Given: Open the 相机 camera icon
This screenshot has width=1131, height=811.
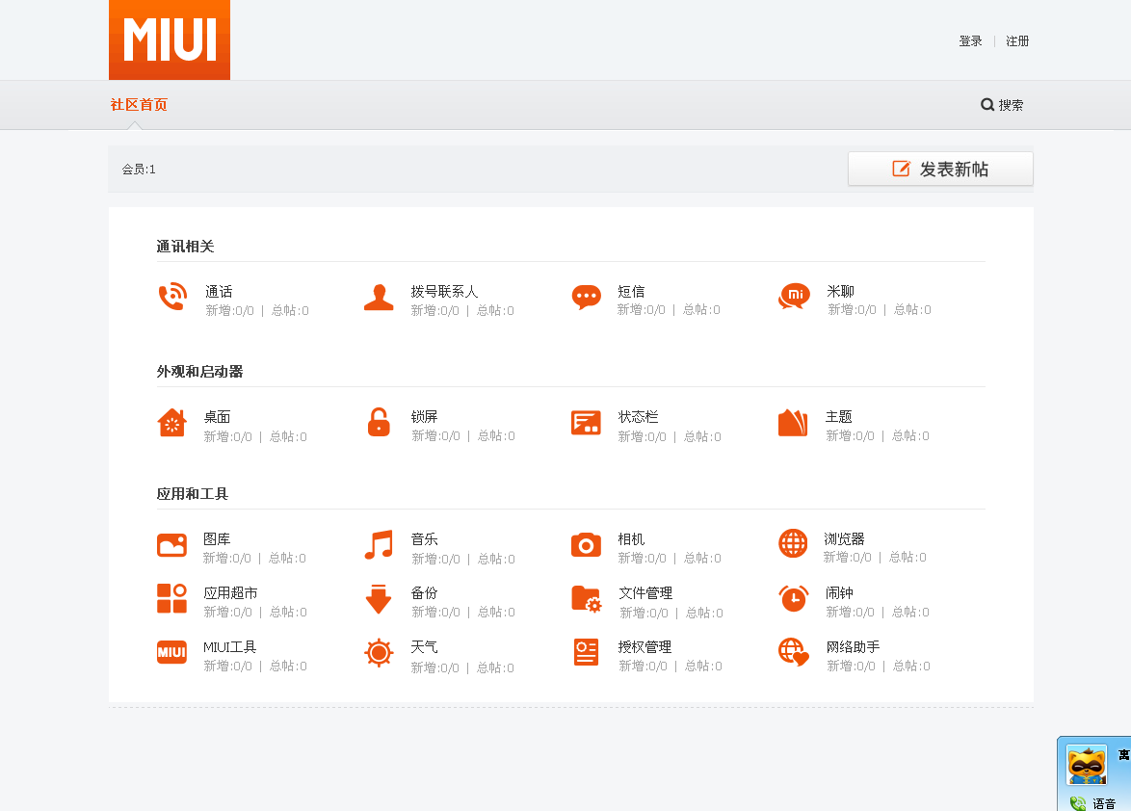Looking at the screenshot, I should (x=586, y=545).
